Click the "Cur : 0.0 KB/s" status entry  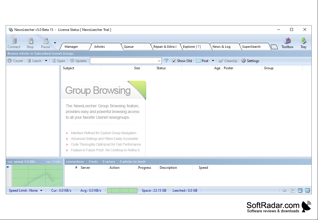pos(61,191)
